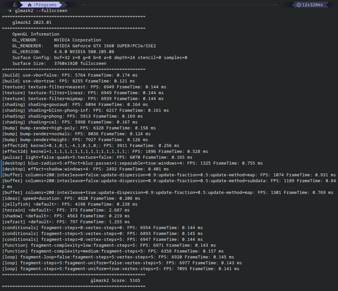
Task: Click the [loop] fragment-loop=false line
Action: [118, 257]
